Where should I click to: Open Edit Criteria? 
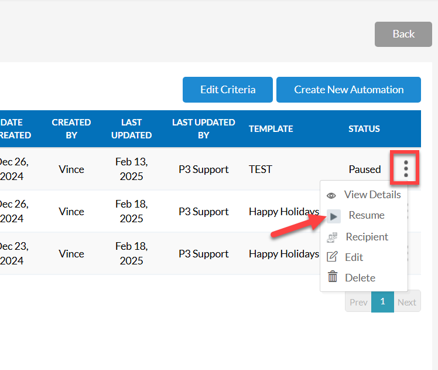point(227,90)
